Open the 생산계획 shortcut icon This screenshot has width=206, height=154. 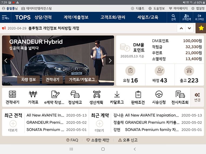click(x=97, y=94)
